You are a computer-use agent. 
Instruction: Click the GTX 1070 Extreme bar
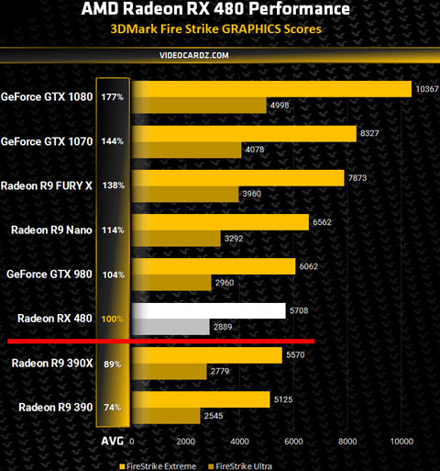coord(245,134)
